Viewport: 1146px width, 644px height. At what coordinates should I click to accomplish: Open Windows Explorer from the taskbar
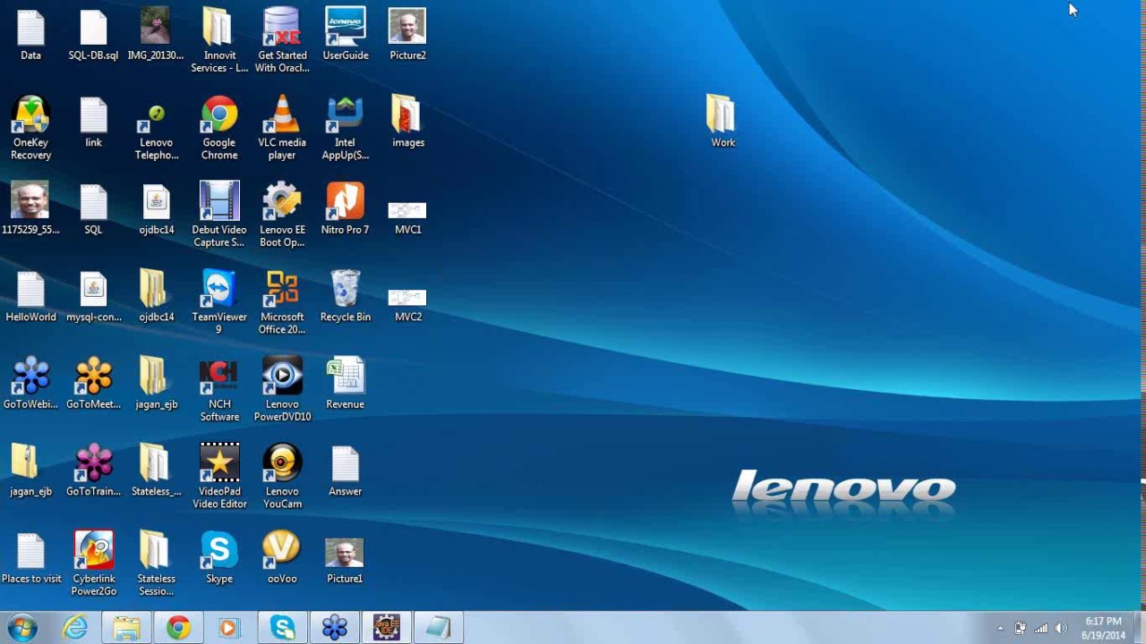pos(126,628)
